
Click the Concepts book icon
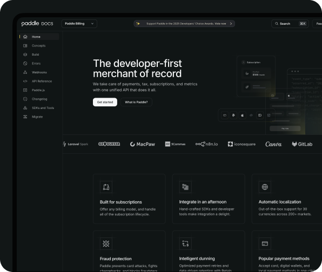(x=25, y=45)
